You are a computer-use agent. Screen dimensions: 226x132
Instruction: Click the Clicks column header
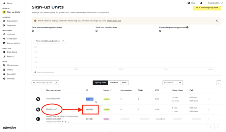point(140,90)
